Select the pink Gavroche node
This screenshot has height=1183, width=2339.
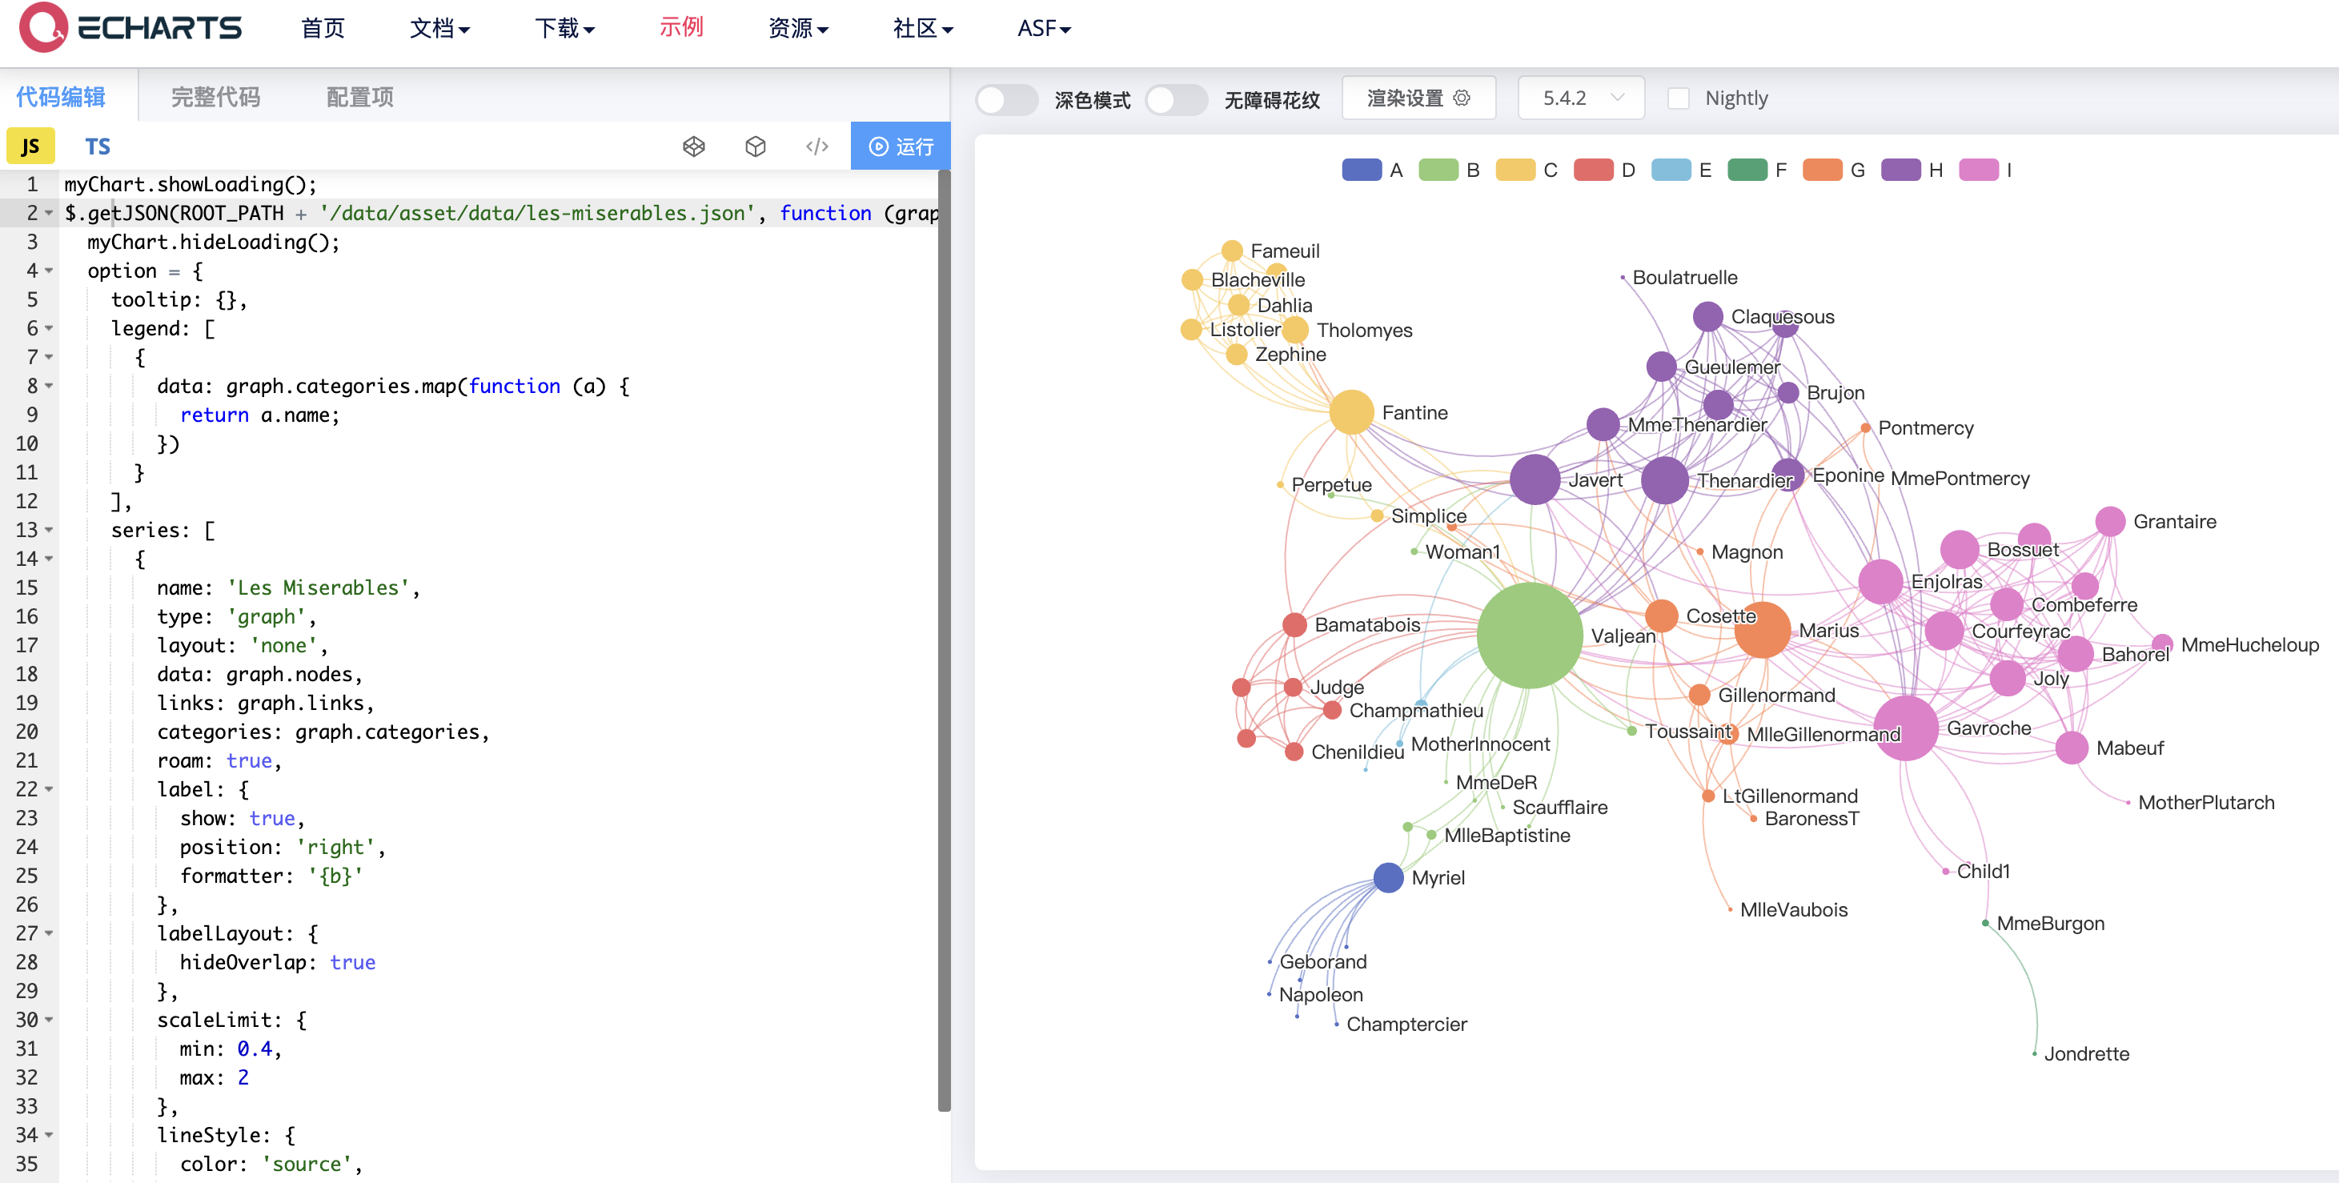pyautogui.click(x=1906, y=728)
